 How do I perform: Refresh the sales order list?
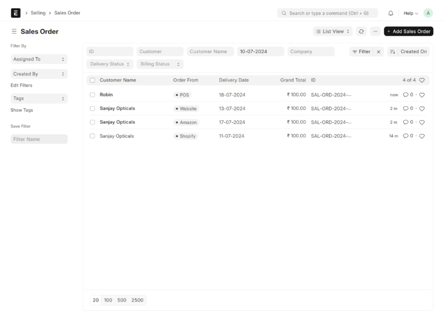pyautogui.click(x=362, y=31)
